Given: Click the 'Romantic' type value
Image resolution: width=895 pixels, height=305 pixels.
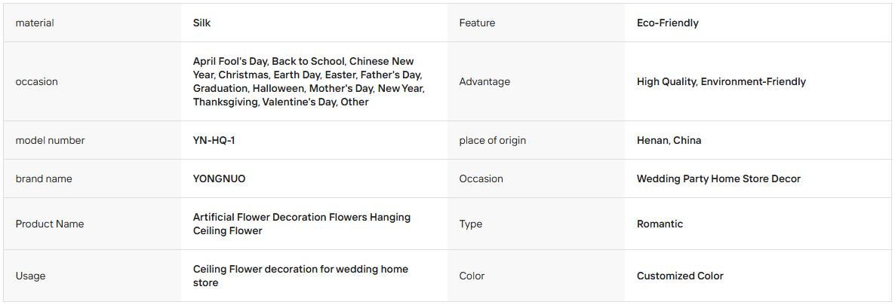Looking at the screenshot, I should pos(660,224).
